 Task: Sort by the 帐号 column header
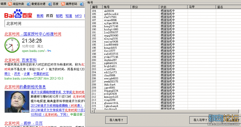116,7
